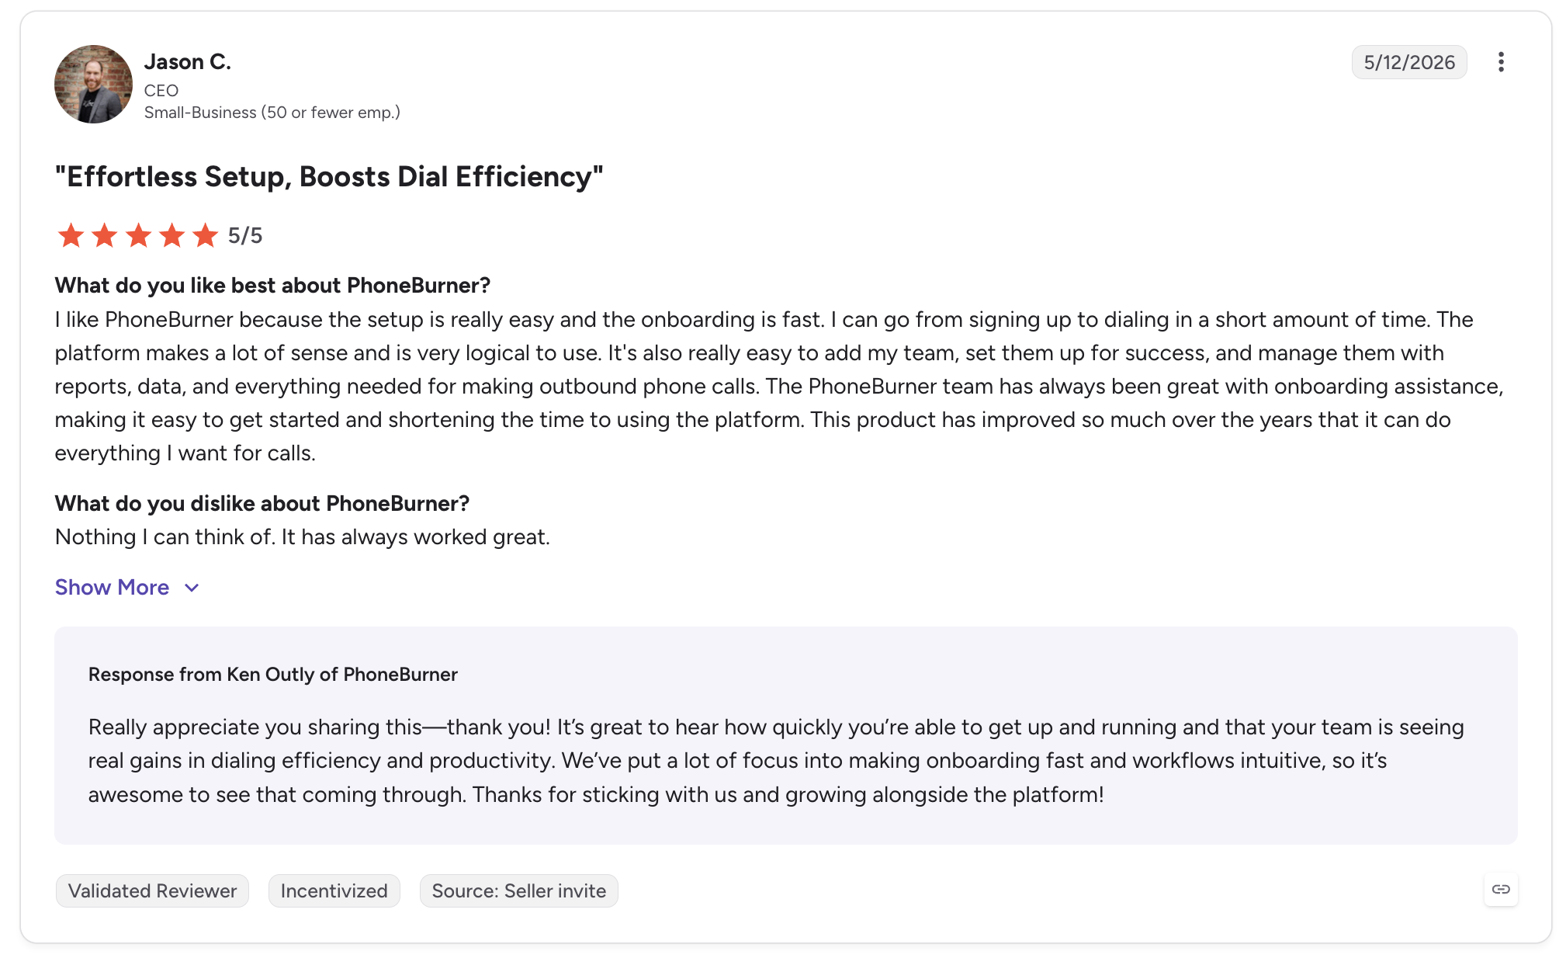Click the middle orange rating star

point(138,235)
